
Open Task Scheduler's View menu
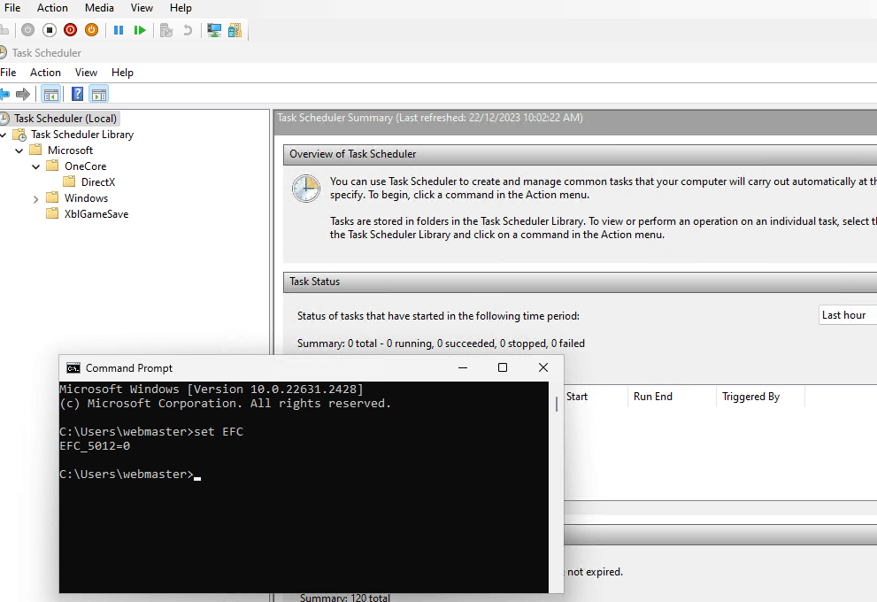(x=86, y=73)
